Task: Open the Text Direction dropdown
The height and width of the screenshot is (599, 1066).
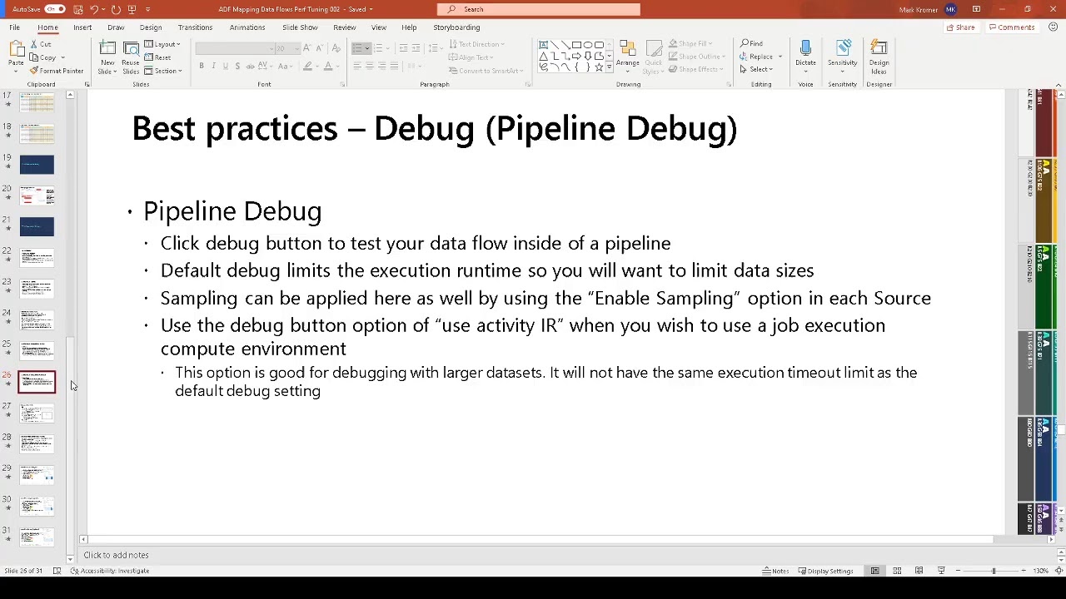Action: [x=476, y=44]
